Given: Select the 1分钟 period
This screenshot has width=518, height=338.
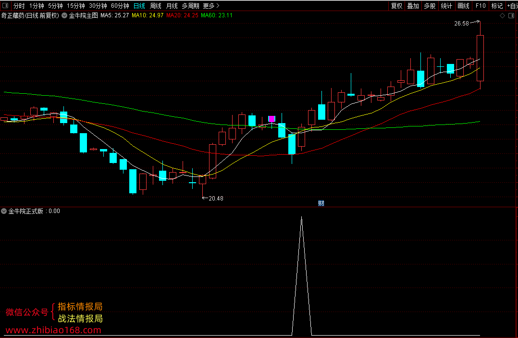Looking at the screenshot, I should pyautogui.click(x=37, y=6).
